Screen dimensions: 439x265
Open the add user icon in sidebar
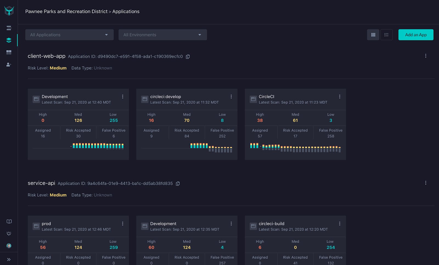click(9, 65)
